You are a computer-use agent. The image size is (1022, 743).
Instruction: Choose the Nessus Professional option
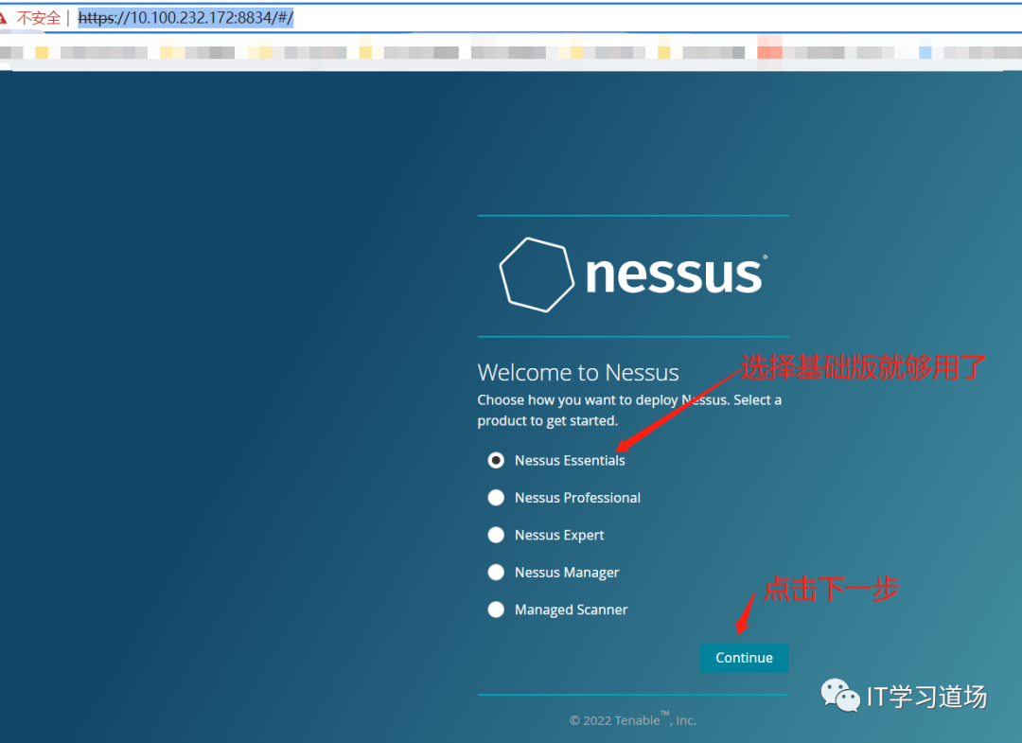496,498
